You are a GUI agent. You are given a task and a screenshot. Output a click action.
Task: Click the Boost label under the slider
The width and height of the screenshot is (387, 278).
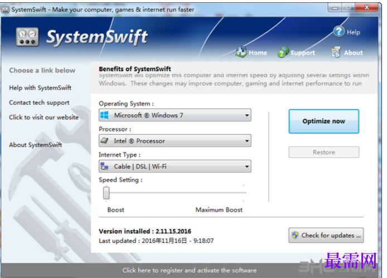pos(115,210)
